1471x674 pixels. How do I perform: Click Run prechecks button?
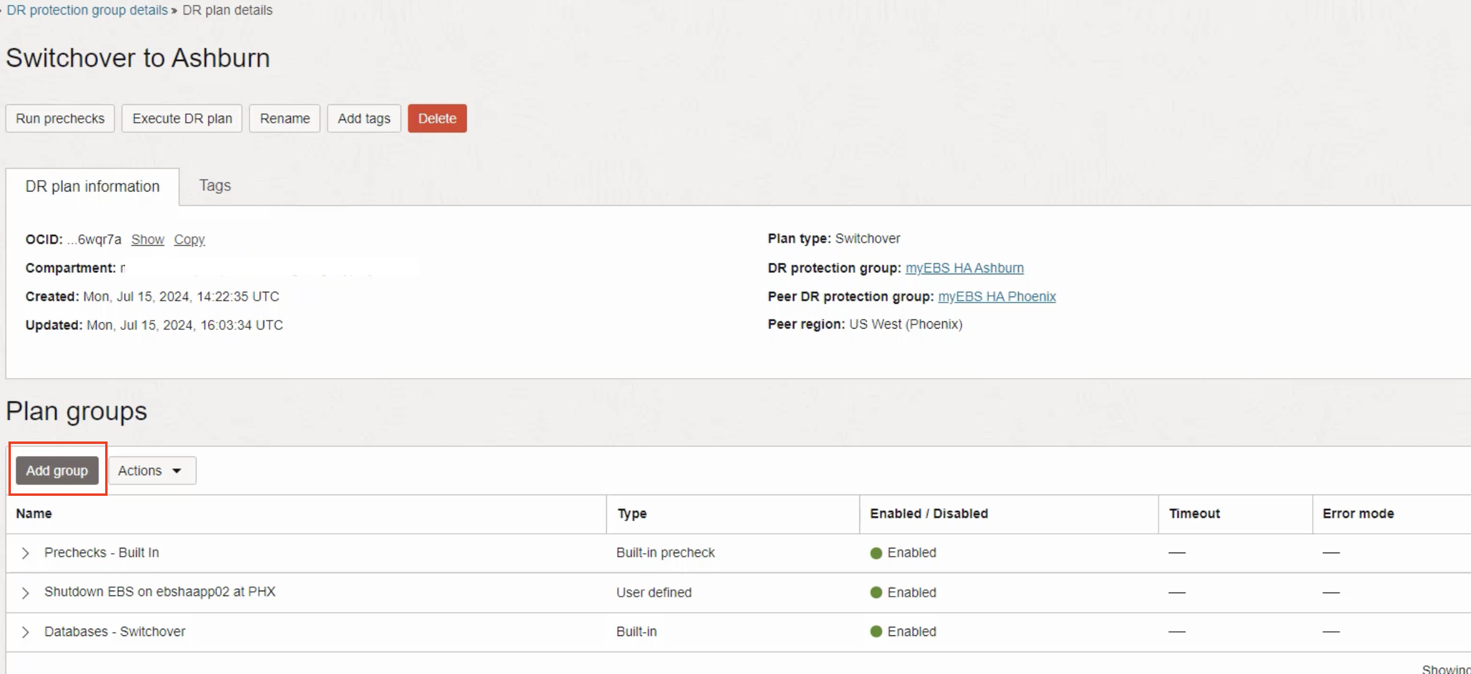tap(60, 118)
